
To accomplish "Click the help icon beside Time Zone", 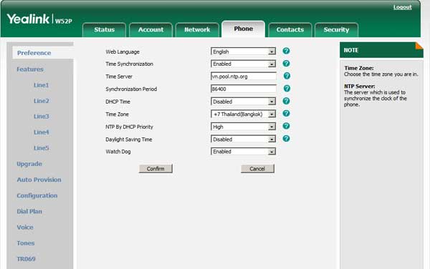I will point(286,113).
